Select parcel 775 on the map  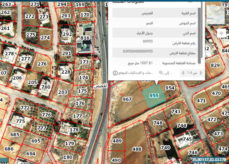click(x=20, y=121)
